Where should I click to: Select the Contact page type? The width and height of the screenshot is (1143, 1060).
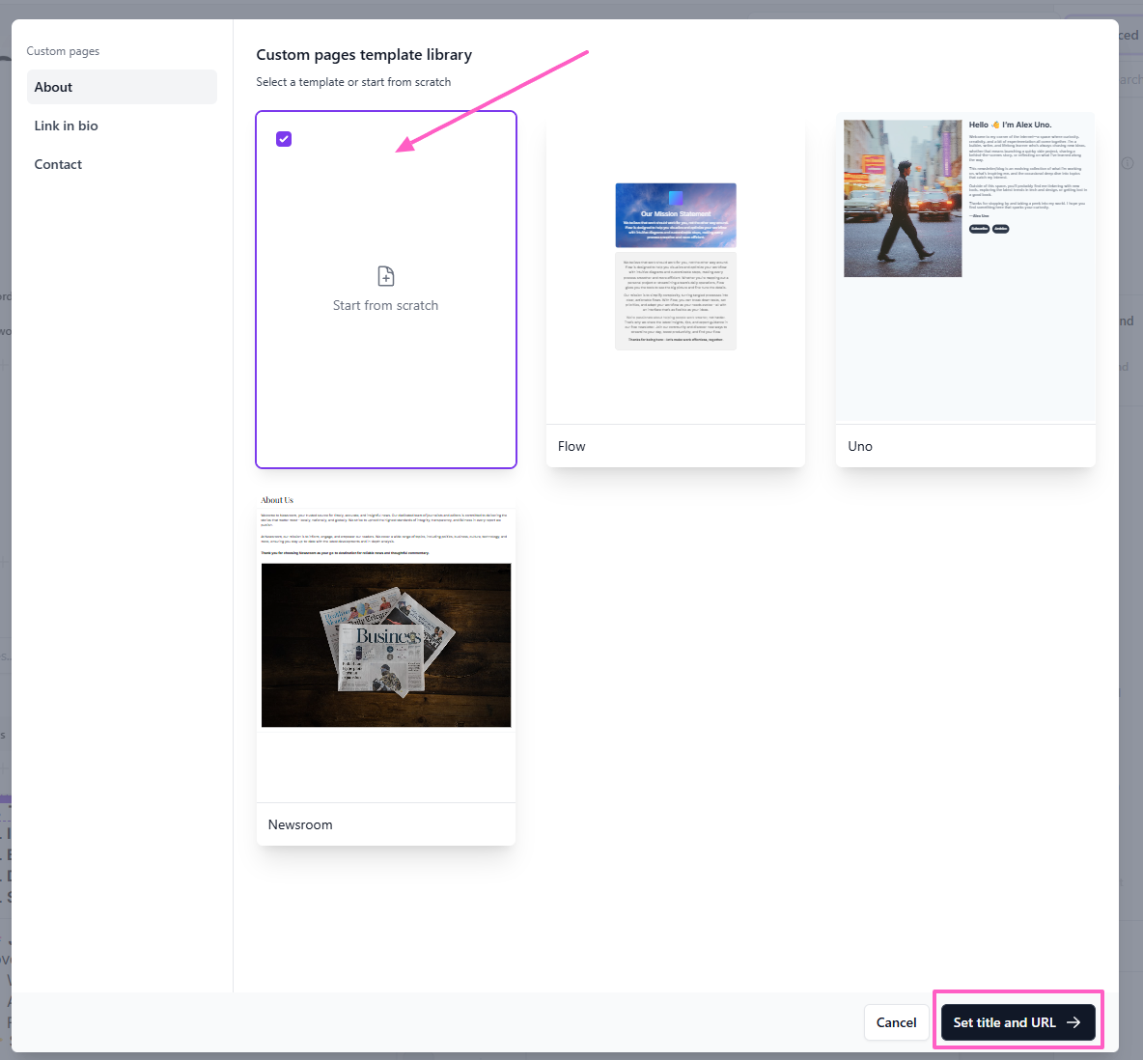coord(59,164)
